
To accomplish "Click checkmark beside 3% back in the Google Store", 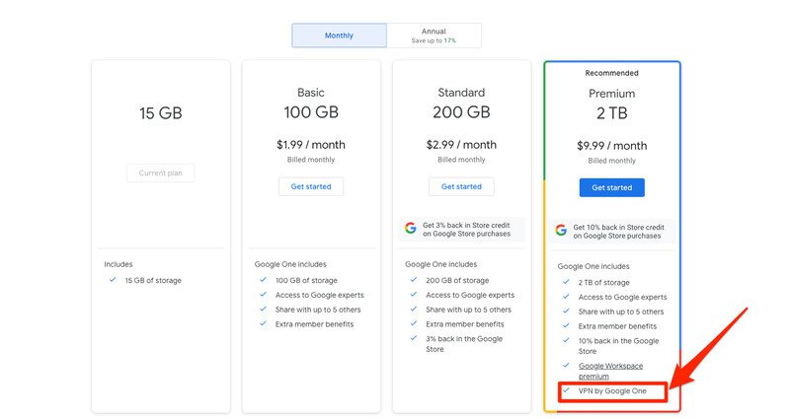I will pos(414,338).
